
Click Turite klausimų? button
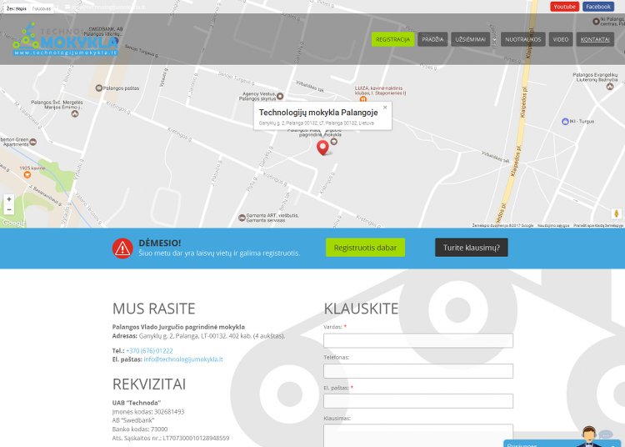click(x=472, y=248)
